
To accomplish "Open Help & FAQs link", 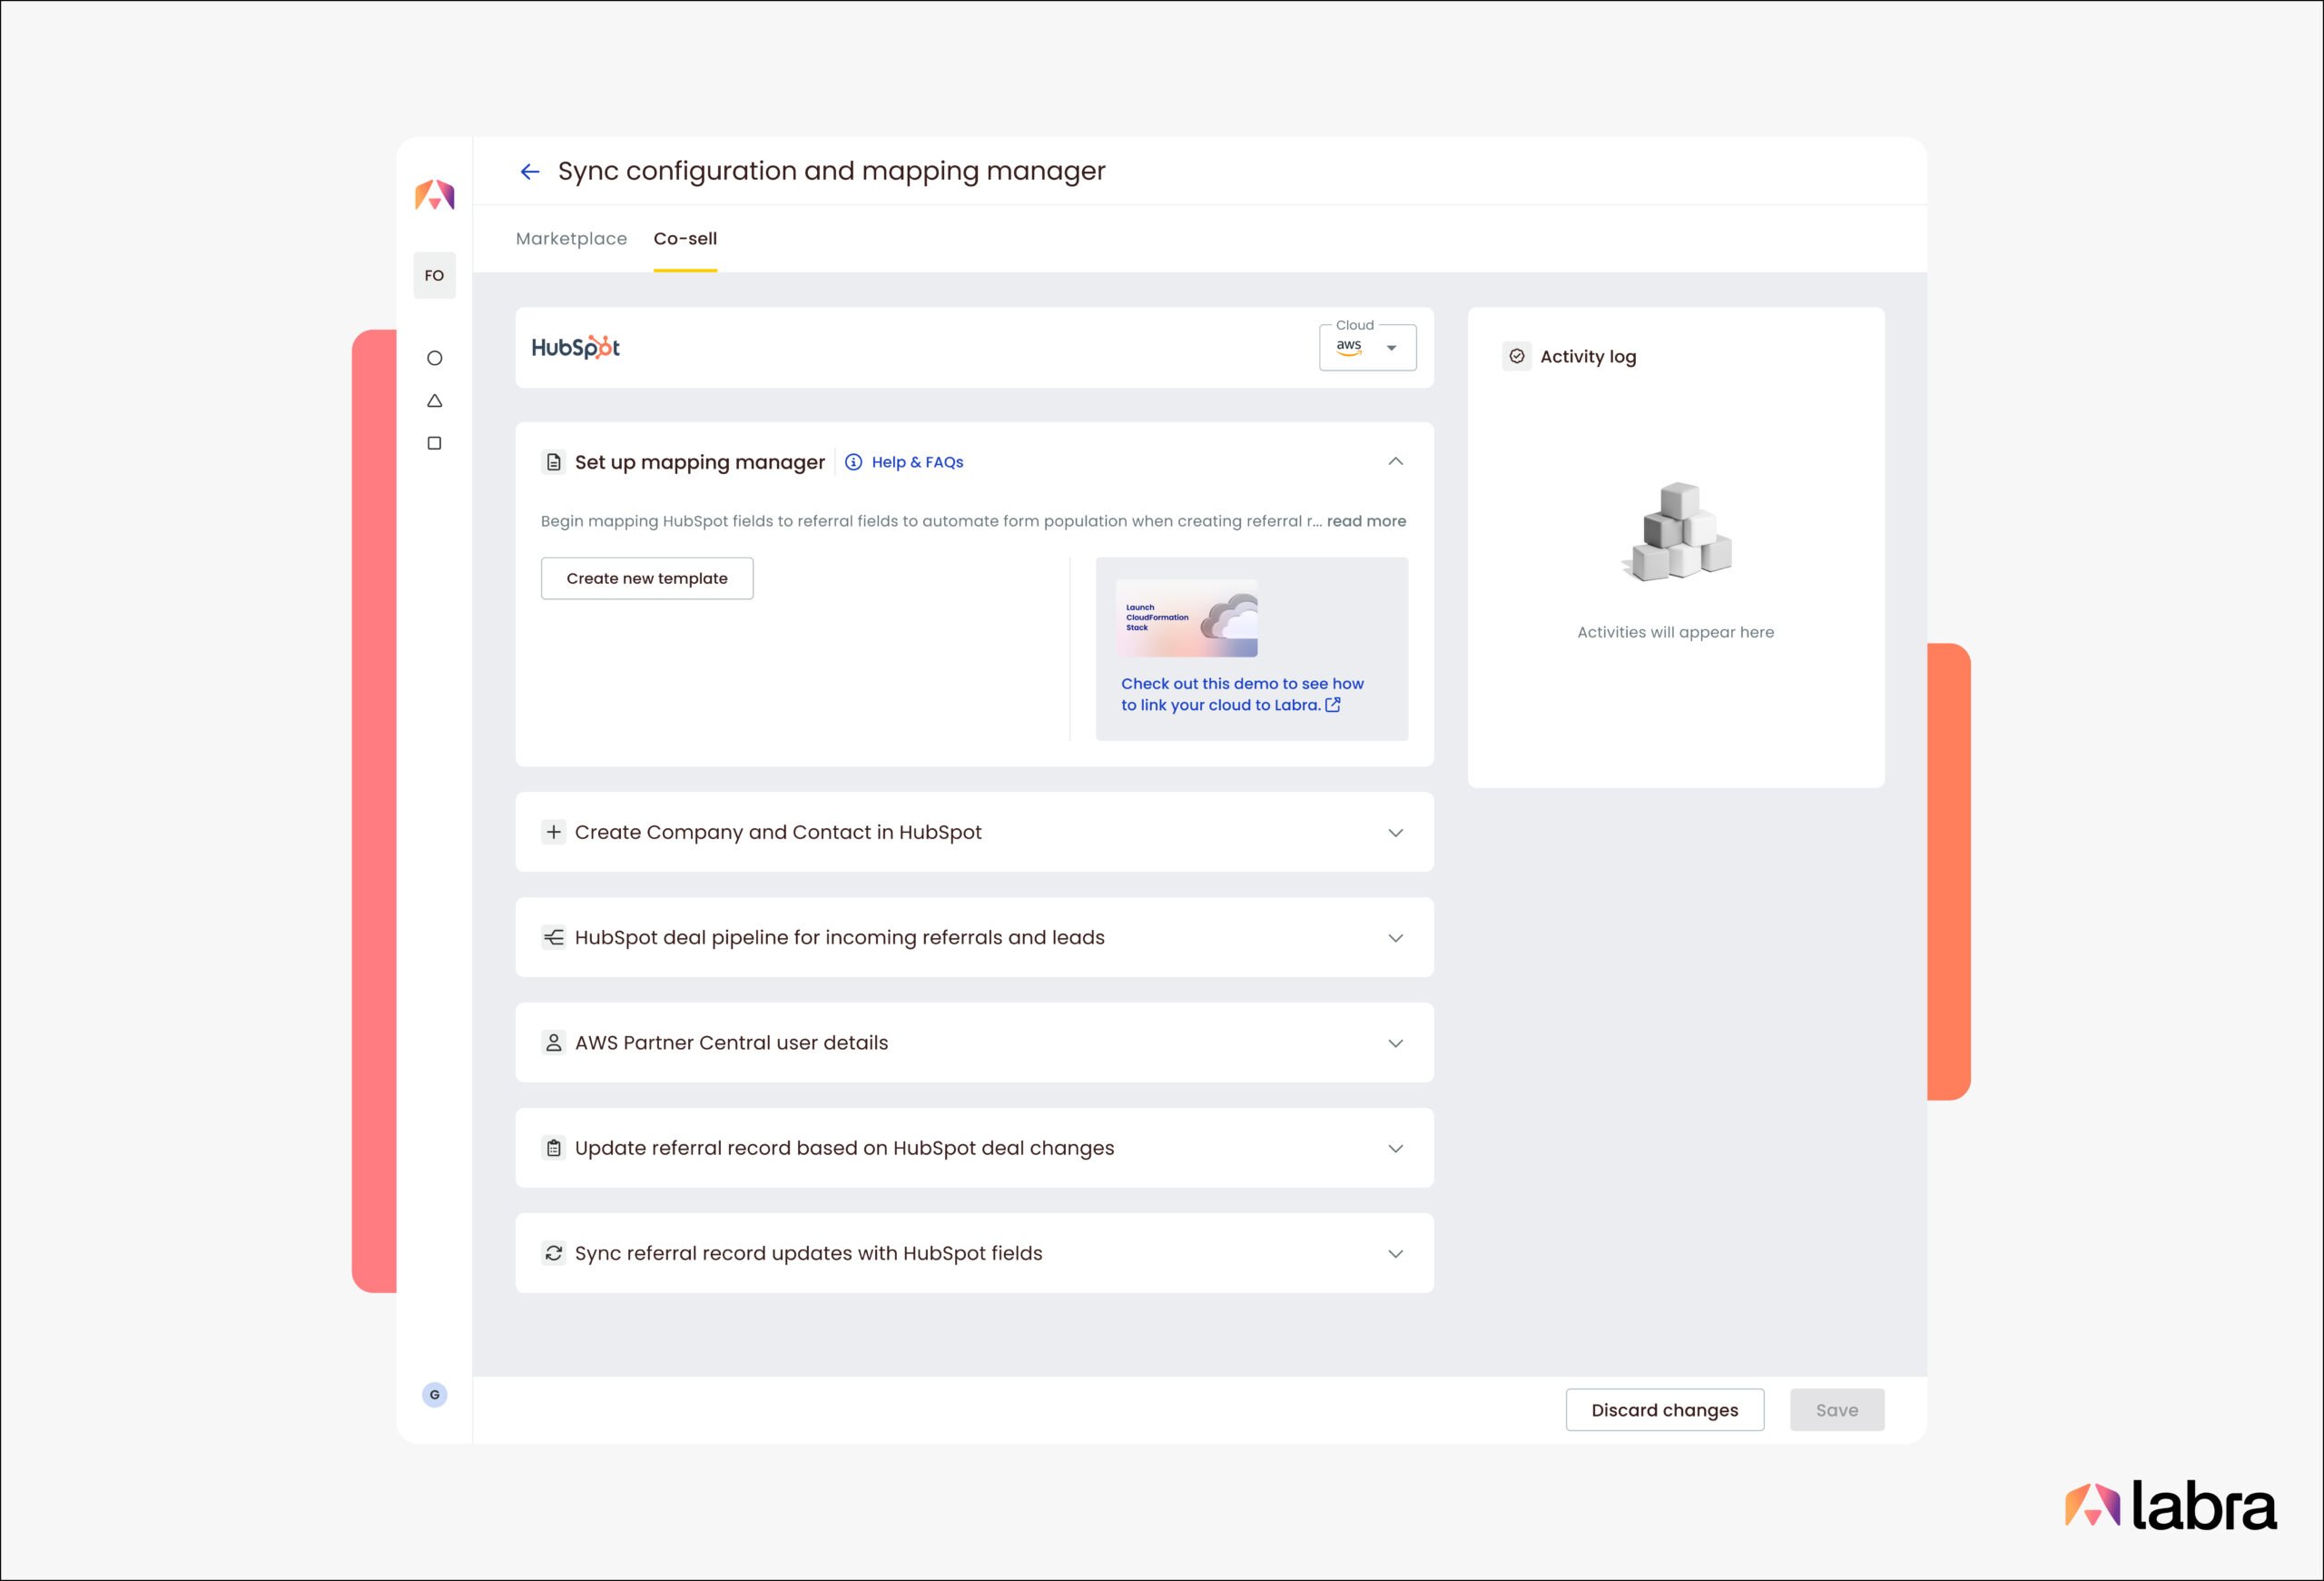I will point(917,462).
